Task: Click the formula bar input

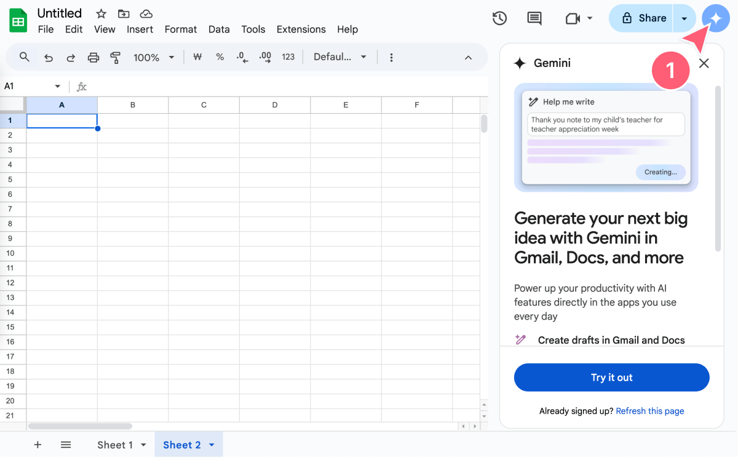Action: (x=289, y=87)
